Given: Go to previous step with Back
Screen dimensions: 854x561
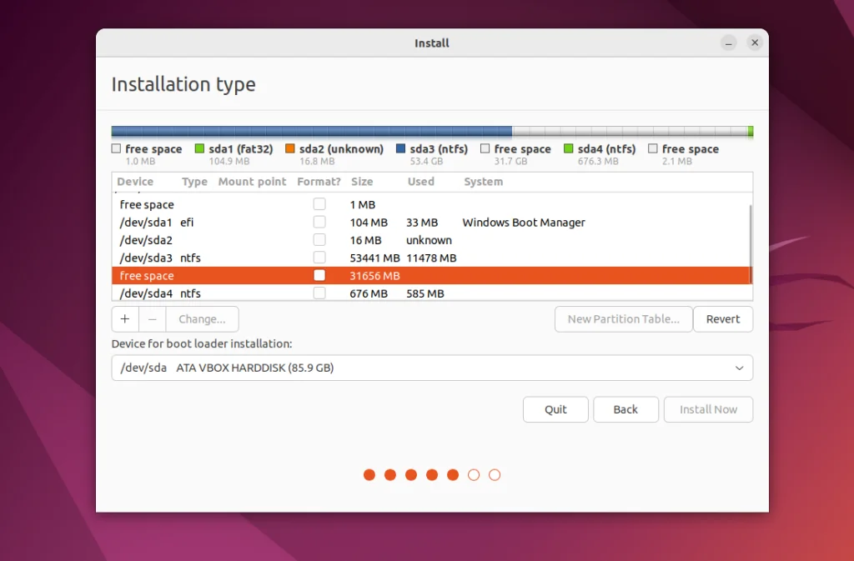Looking at the screenshot, I should coord(625,409).
